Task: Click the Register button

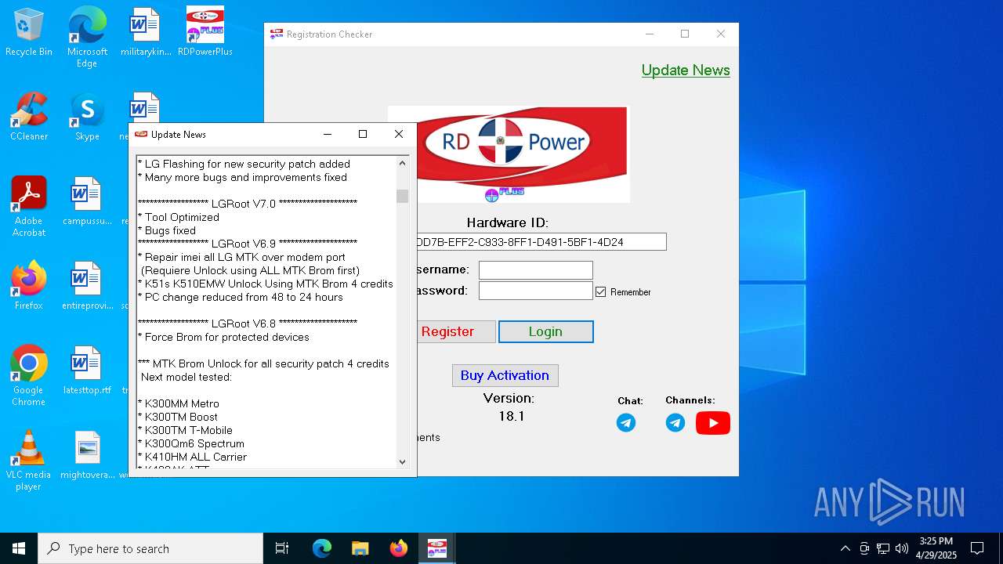Action: [456, 331]
